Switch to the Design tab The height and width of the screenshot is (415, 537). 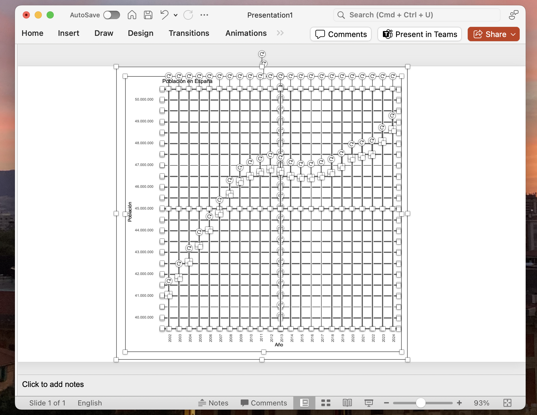tap(140, 33)
